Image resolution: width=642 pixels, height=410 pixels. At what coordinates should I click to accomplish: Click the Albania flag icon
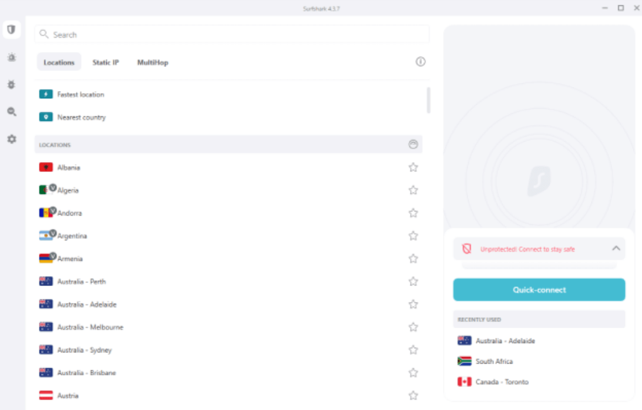click(x=46, y=167)
